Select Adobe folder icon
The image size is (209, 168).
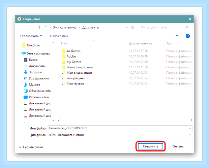point(64,56)
